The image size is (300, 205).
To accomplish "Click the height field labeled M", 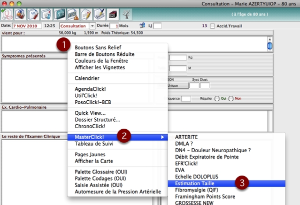I will (177, 68).
